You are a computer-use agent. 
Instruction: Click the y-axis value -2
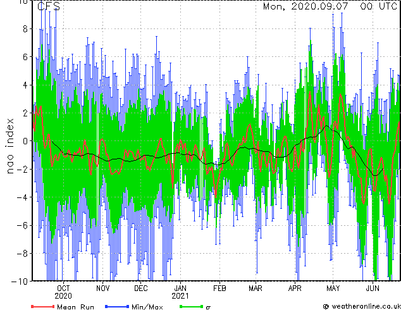tap(22, 169)
